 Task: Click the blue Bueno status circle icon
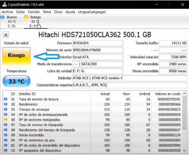tap(3, 17)
